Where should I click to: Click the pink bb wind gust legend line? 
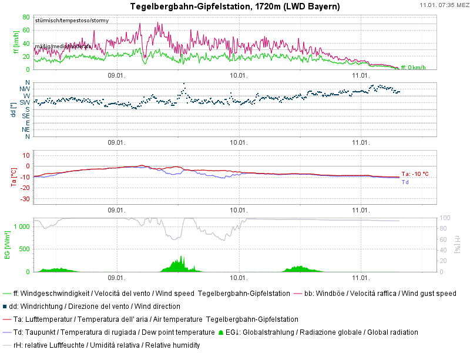coord(297,293)
